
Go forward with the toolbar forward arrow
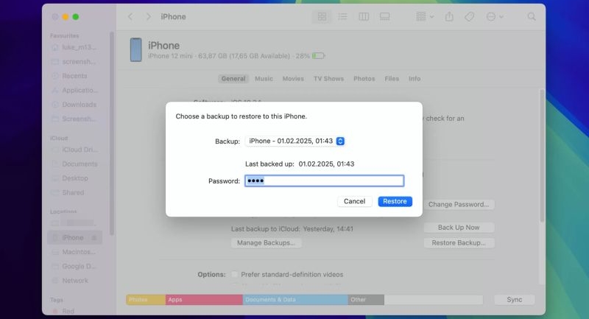[x=149, y=16]
